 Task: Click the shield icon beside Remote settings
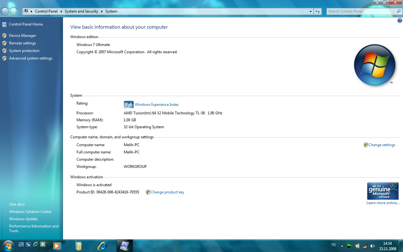tap(4, 43)
